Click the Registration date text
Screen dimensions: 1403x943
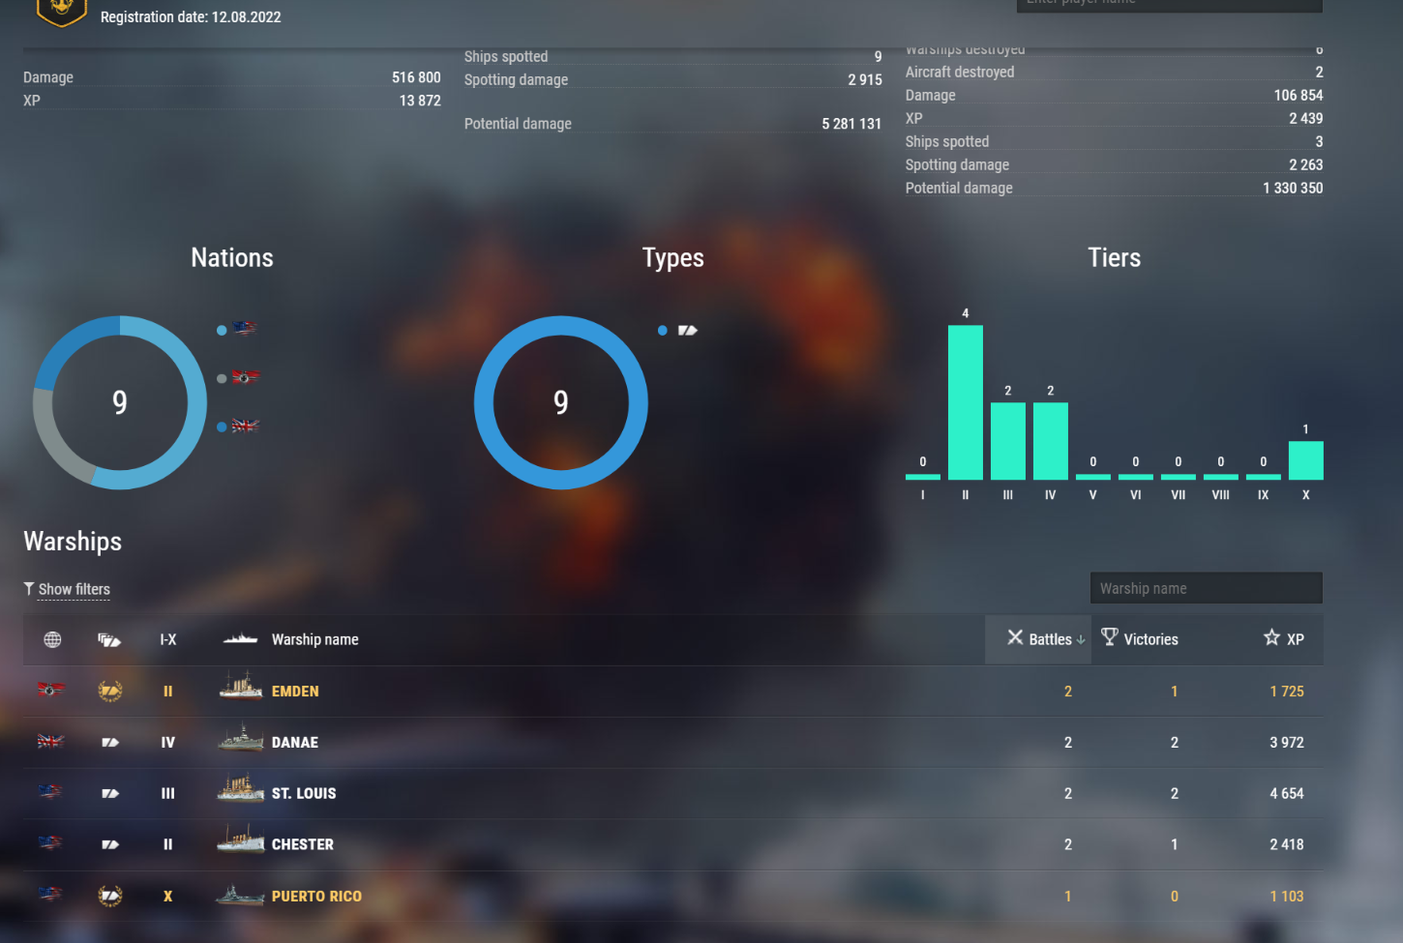(191, 17)
